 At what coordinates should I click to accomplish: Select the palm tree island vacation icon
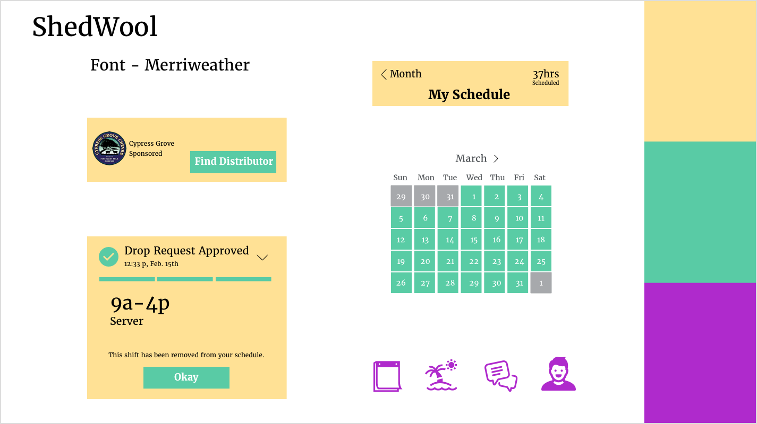coord(441,375)
